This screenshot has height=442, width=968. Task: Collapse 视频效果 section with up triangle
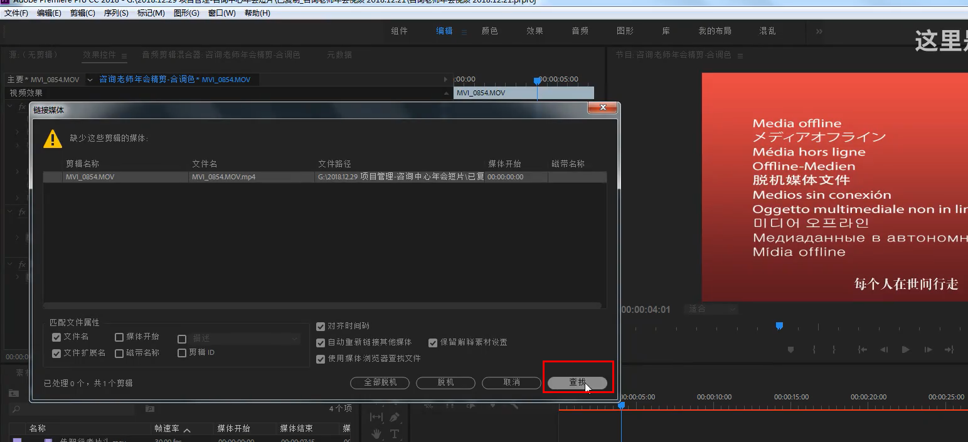tap(446, 93)
